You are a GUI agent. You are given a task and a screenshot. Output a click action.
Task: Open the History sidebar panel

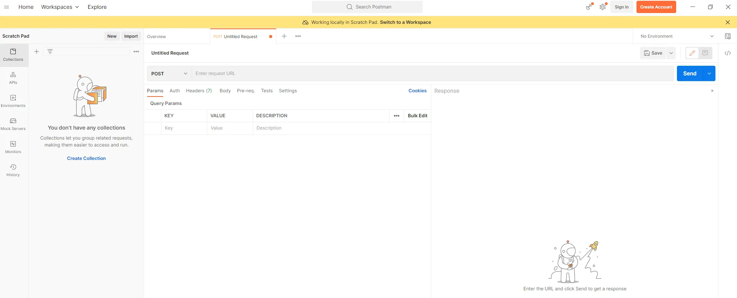coord(13,170)
